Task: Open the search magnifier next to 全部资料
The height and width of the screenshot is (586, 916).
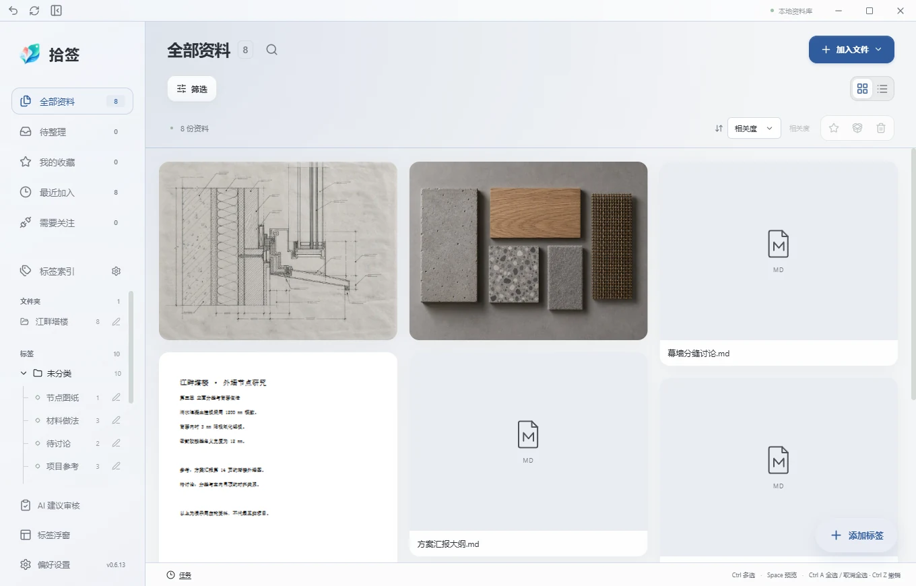Action: pos(271,50)
